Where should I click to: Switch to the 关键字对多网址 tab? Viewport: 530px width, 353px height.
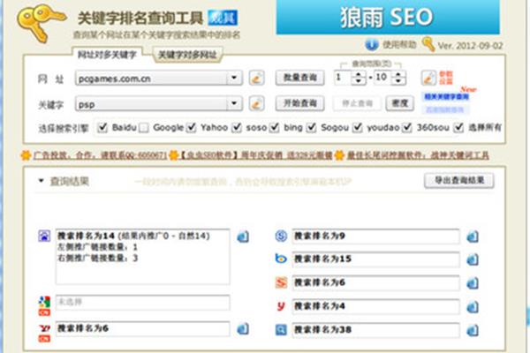187,55
